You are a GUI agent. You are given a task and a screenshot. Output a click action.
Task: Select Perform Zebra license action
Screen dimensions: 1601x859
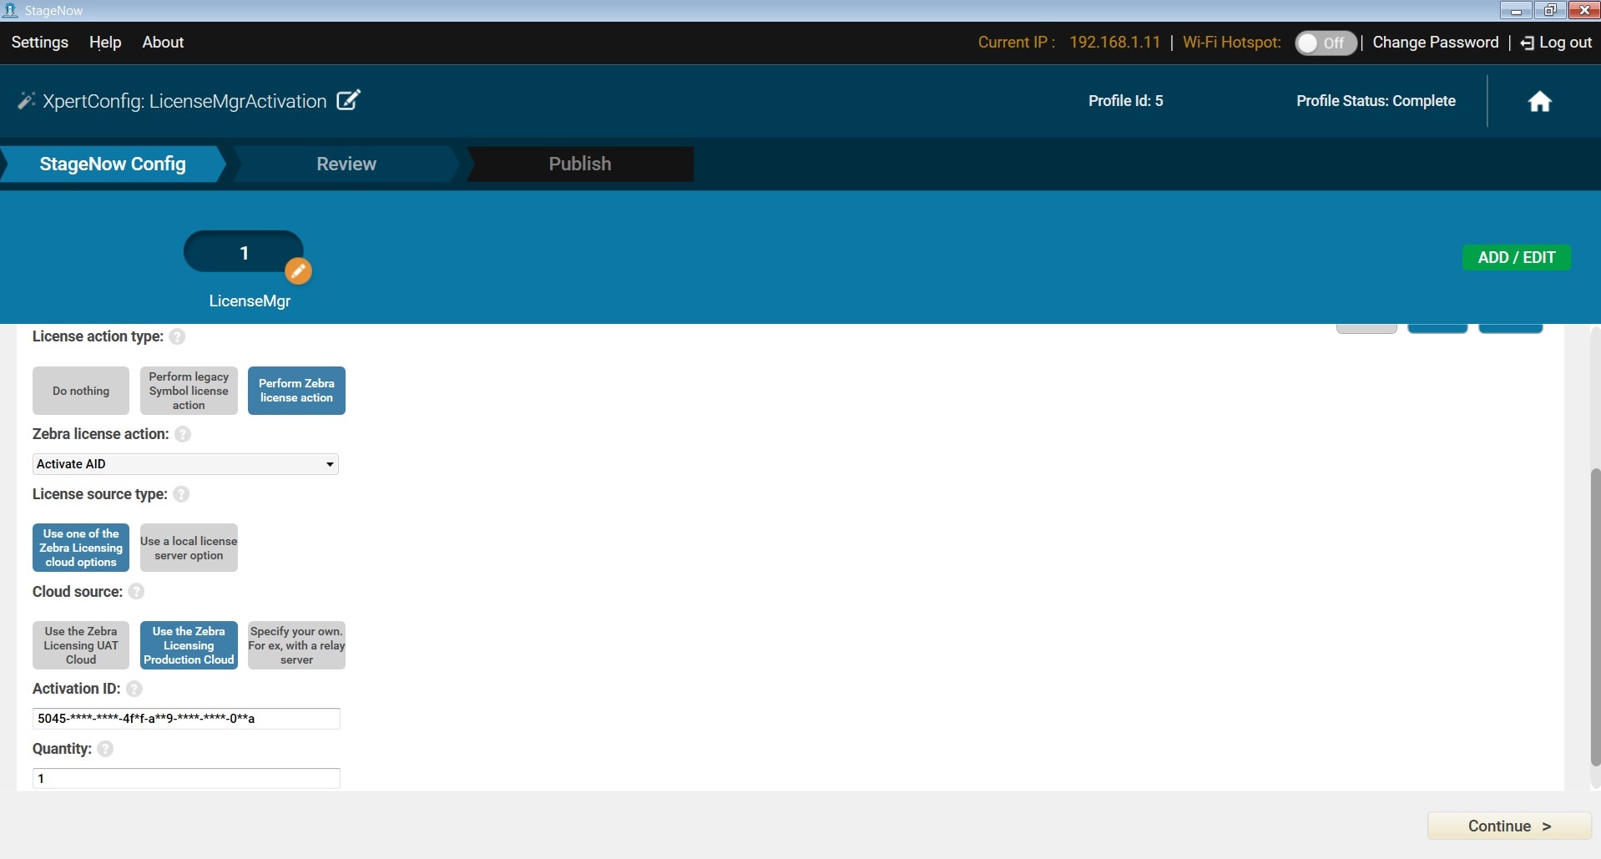point(296,391)
